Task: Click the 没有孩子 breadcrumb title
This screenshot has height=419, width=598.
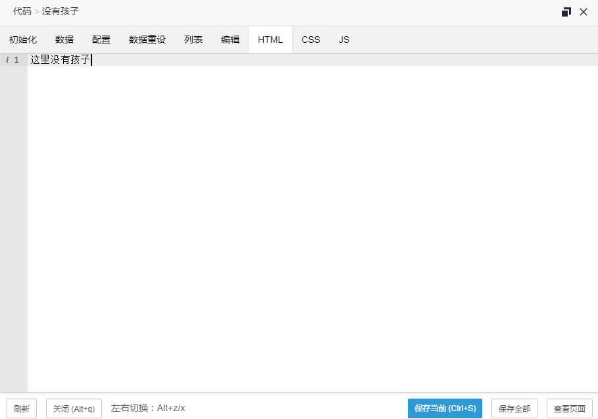Action: pyautogui.click(x=61, y=11)
